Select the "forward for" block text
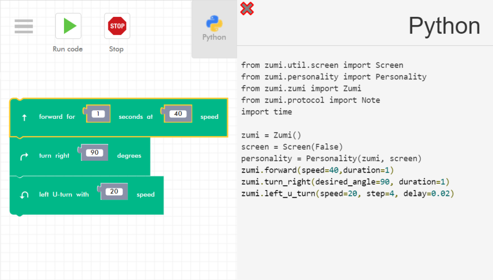 pos(57,117)
